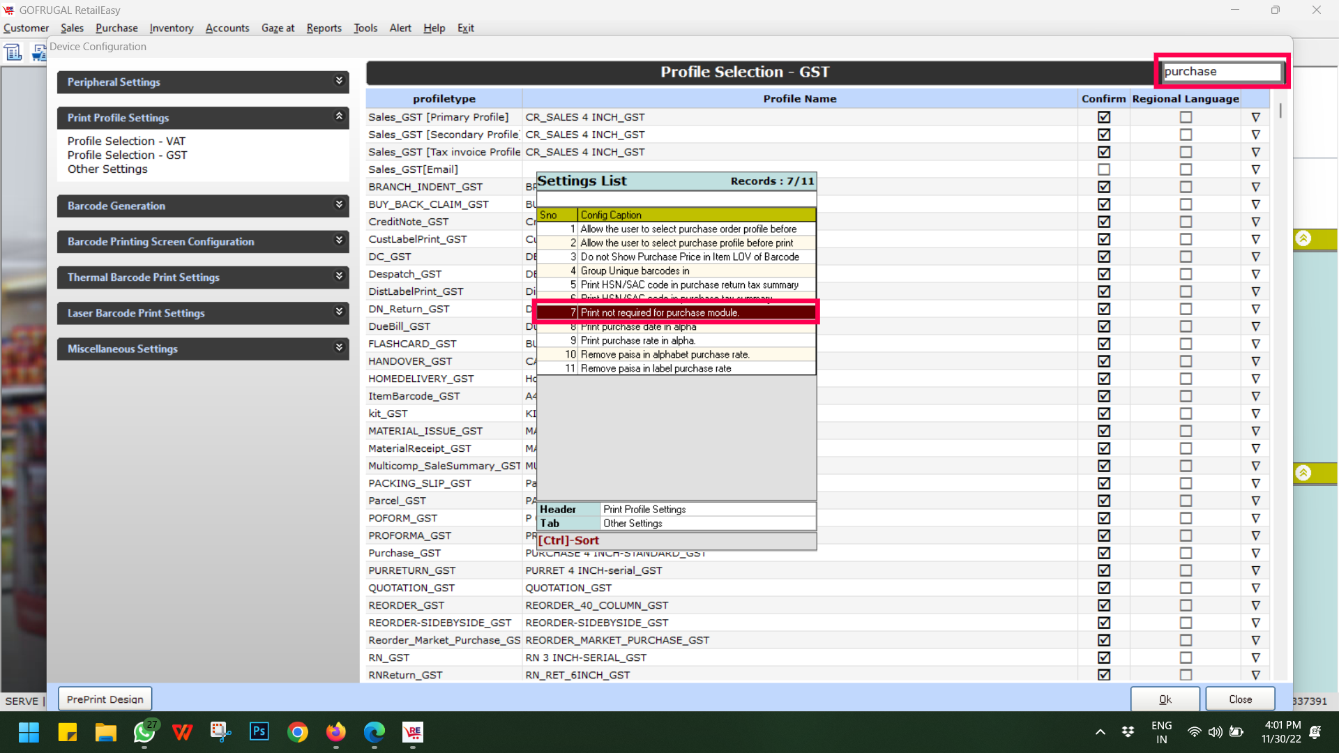
Task: Uncheck Confirm for Purchase_GST row
Action: (1103, 553)
